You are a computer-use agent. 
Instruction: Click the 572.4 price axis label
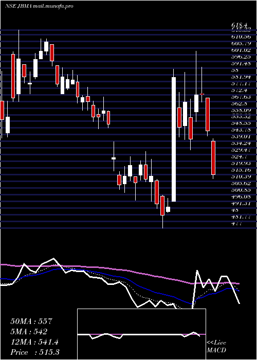coord(240,90)
